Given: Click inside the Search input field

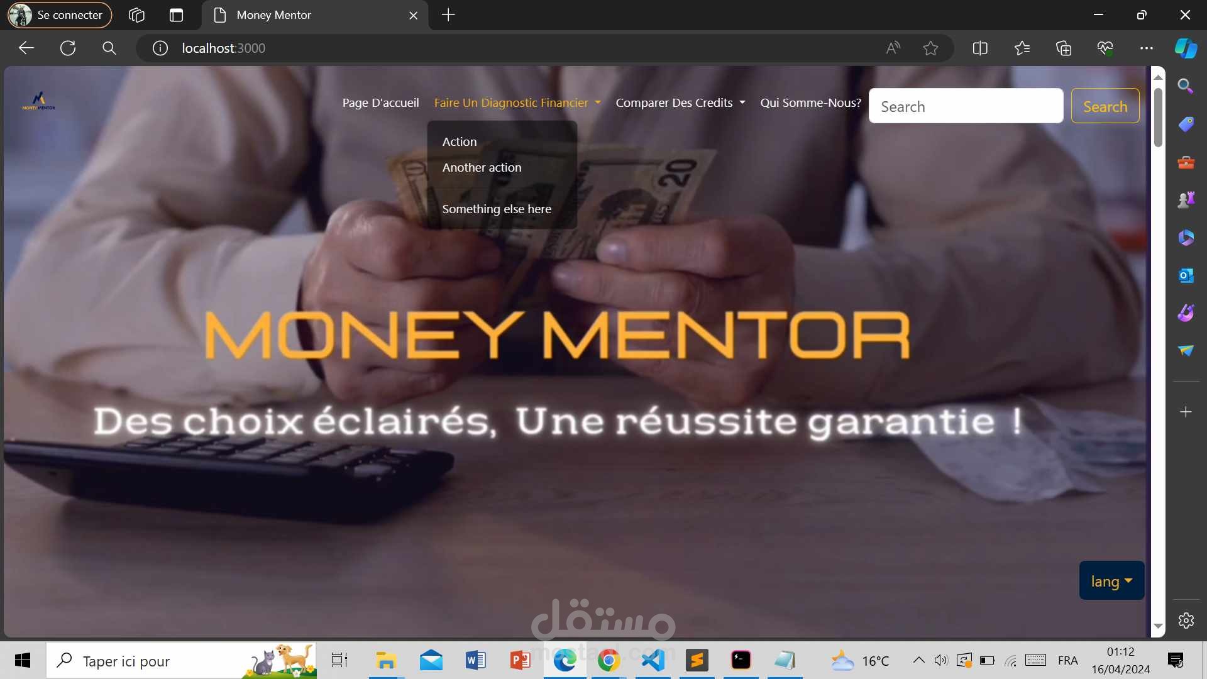Looking at the screenshot, I should [966, 105].
